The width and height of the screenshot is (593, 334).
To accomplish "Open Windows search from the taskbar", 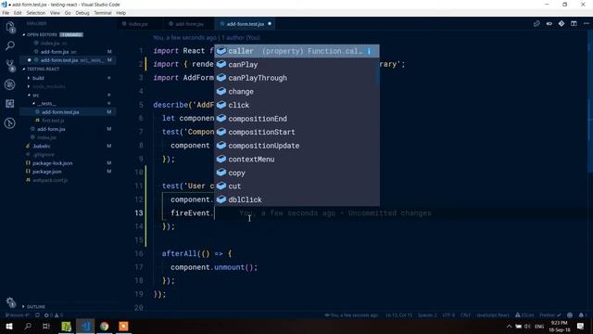I will 28,326.
